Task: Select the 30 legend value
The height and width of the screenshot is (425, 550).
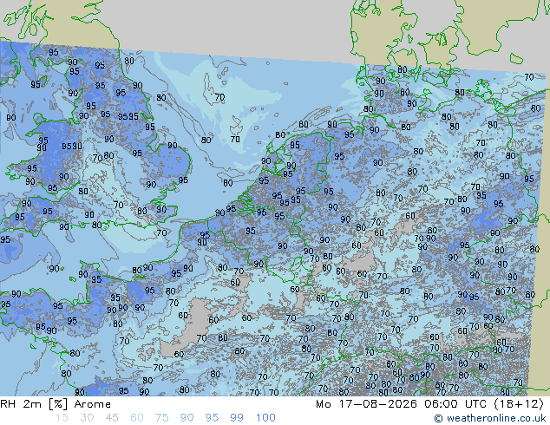Action: 87,418
